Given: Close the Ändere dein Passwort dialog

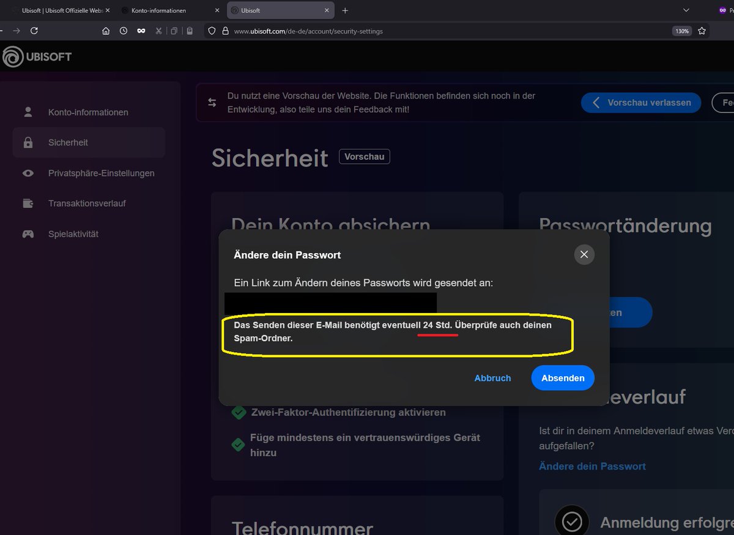Looking at the screenshot, I should pos(584,254).
